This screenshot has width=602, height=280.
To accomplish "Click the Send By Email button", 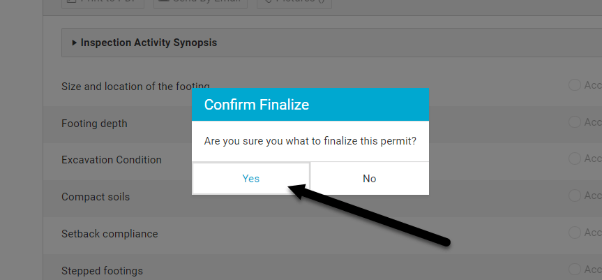I will point(200,1).
